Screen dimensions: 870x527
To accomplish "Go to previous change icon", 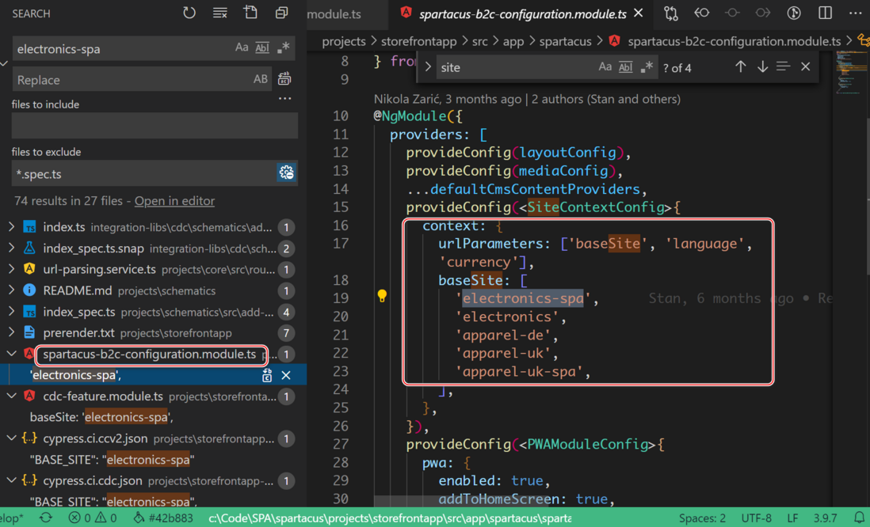I will [x=702, y=13].
